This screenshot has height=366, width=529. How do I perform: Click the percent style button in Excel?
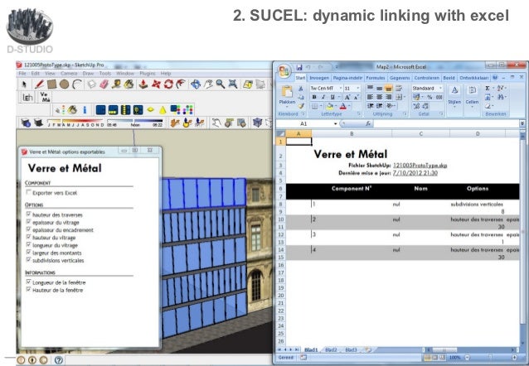430,97
